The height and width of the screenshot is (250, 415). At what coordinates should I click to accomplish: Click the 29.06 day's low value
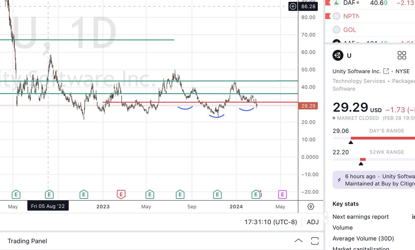coord(341,131)
